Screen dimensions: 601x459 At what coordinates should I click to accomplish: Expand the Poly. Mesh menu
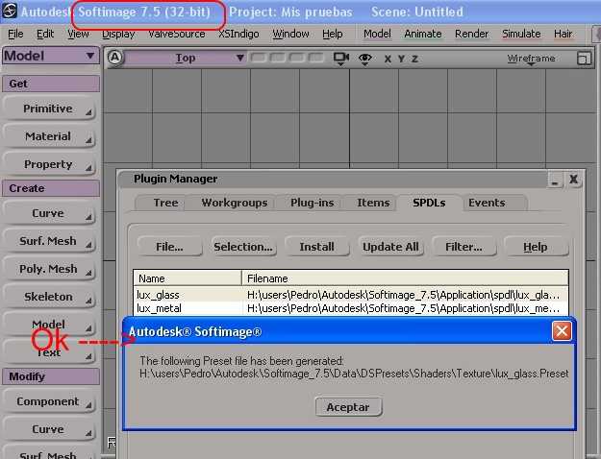[49, 269]
